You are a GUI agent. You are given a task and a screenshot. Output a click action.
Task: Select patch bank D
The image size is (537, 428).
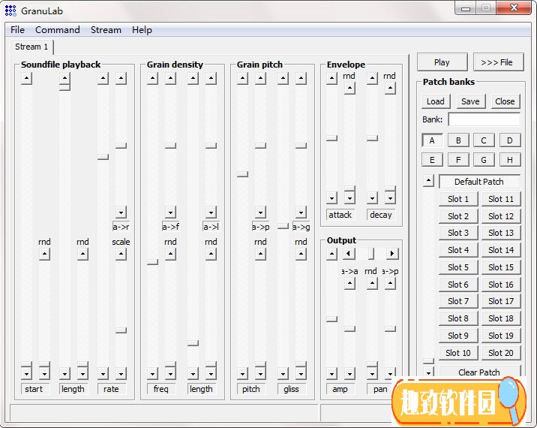click(x=509, y=140)
